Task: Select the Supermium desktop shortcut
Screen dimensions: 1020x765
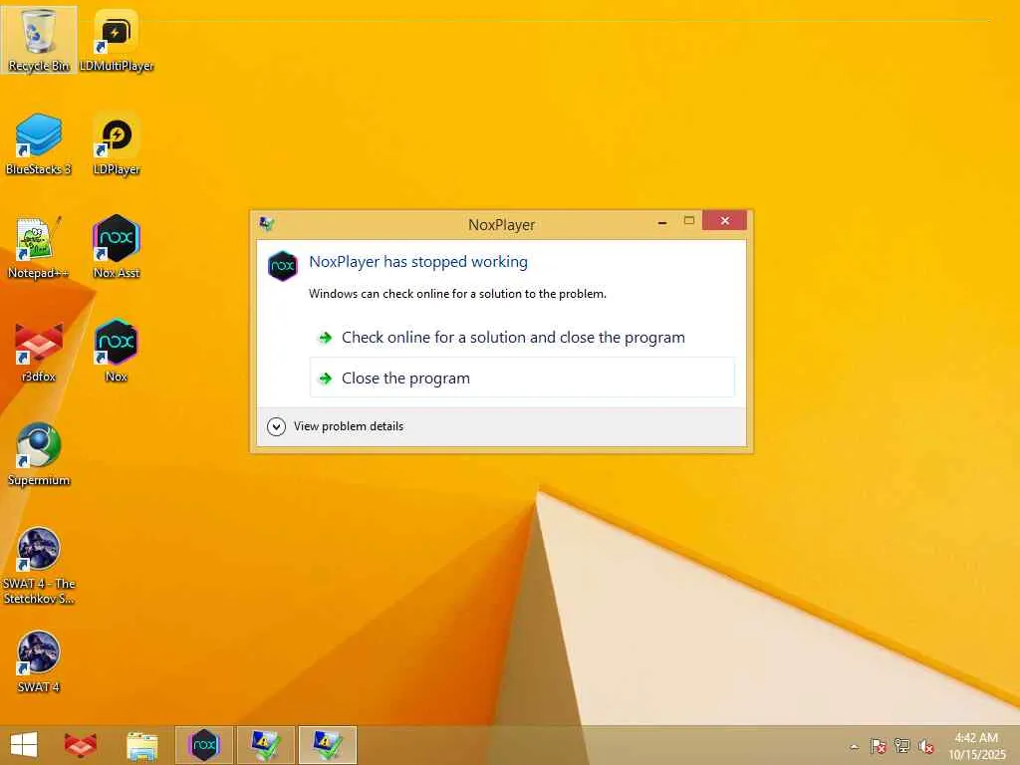Action: pos(39,454)
